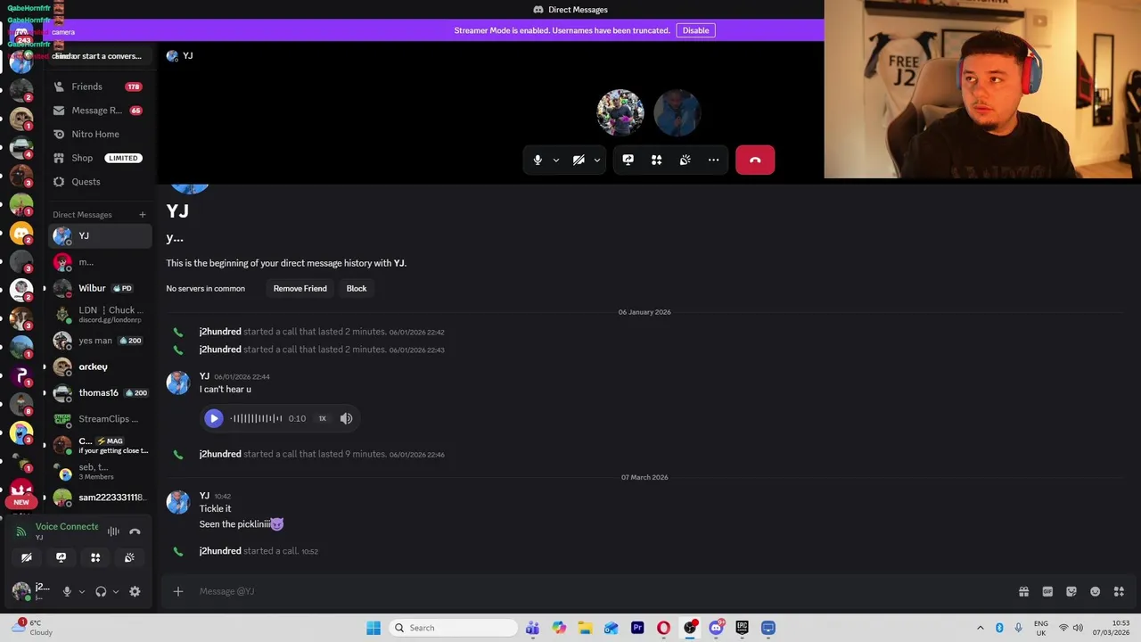Open arckey direct message

[100, 366]
